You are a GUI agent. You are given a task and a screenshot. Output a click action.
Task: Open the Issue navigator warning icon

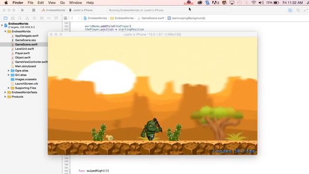27,18
